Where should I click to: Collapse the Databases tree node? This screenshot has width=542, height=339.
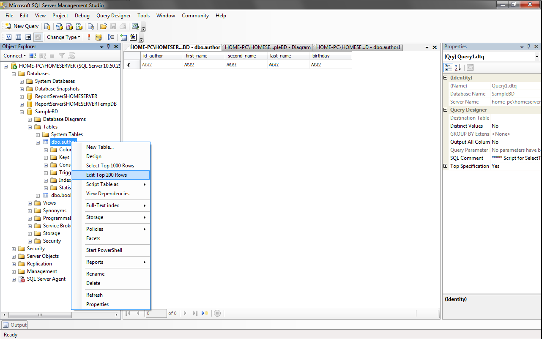(x=14, y=74)
